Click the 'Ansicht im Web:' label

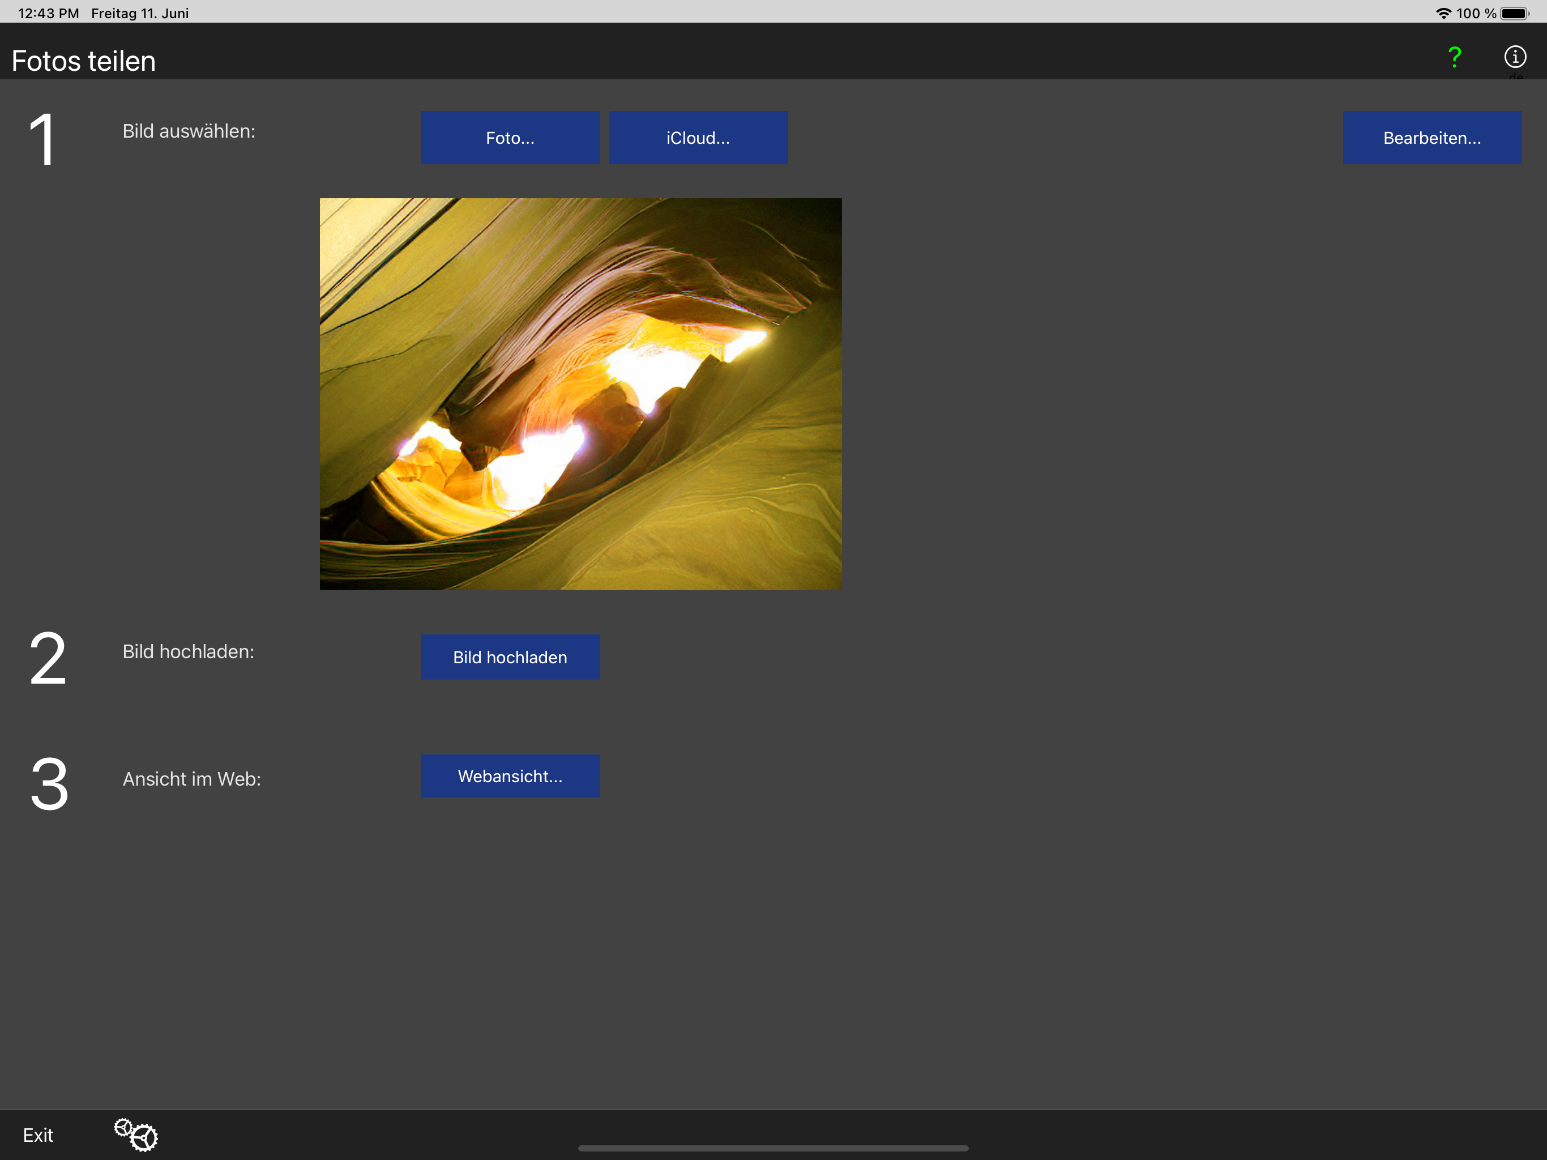(x=191, y=779)
